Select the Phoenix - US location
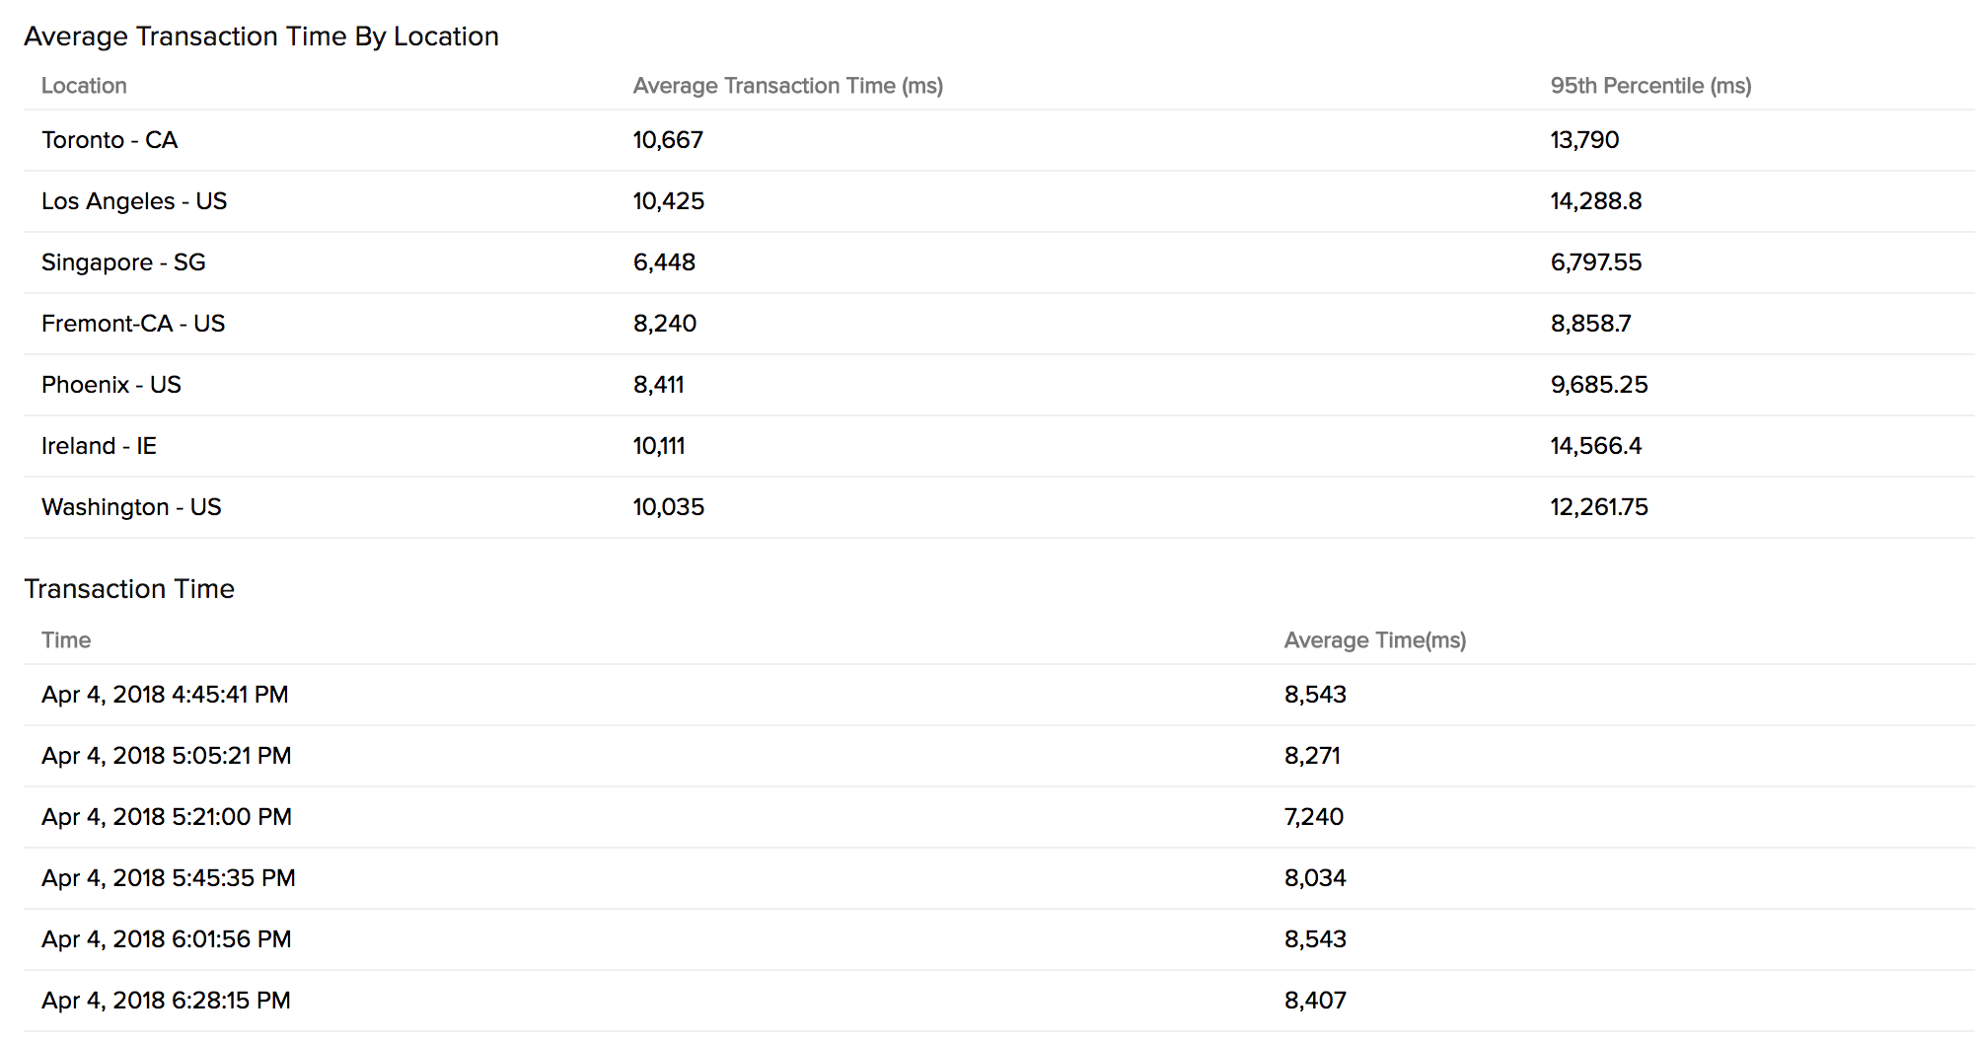 coord(111,385)
